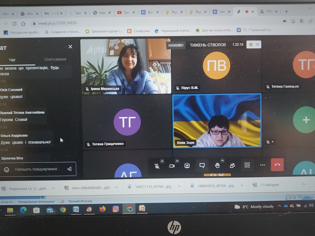Close the chat panel with X
This screenshot has width=315, height=236.
[70, 46]
